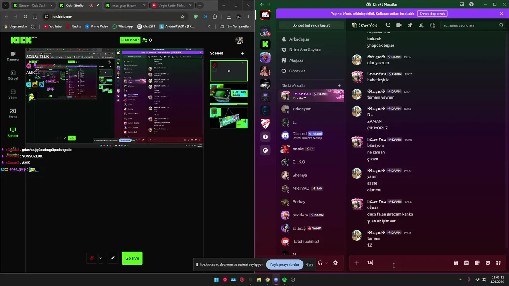This screenshot has width=509, height=286.
Task: Open the Tüm Yer İşaretleri folder
Action: point(235,27)
